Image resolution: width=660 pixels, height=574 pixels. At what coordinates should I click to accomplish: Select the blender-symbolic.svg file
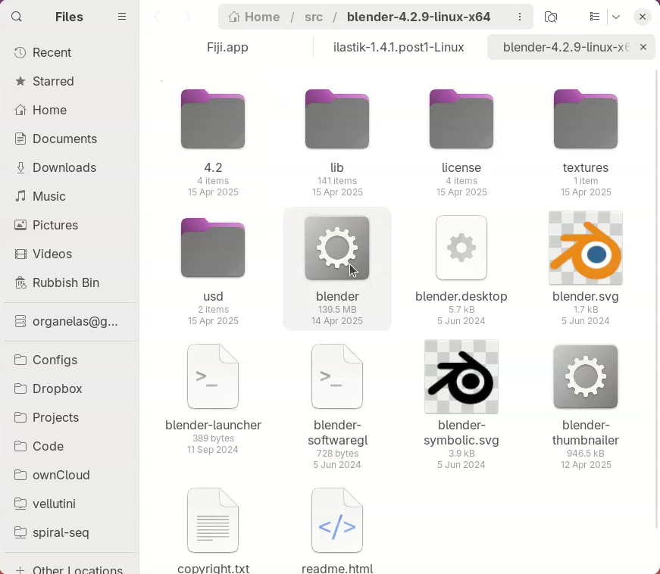point(461,377)
